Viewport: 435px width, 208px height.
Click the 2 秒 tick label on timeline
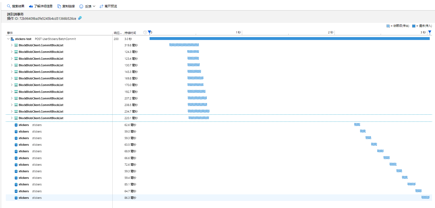pyautogui.click(x=331, y=32)
